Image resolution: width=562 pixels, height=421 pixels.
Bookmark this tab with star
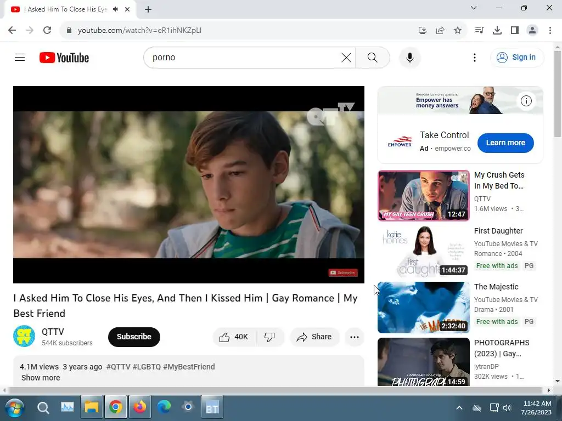pos(458,30)
